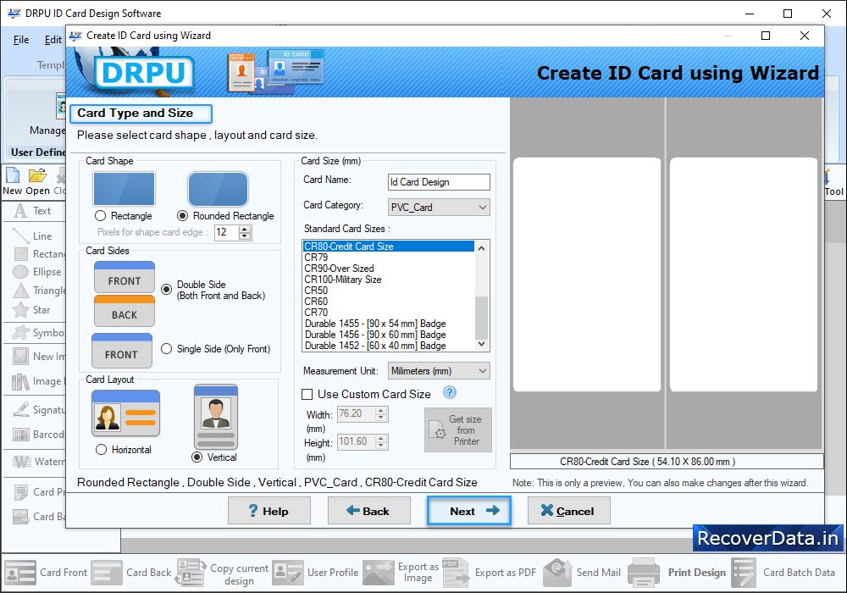Click the New document icon in toolbar
This screenshot has height=593, width=847.
[13, 175]
